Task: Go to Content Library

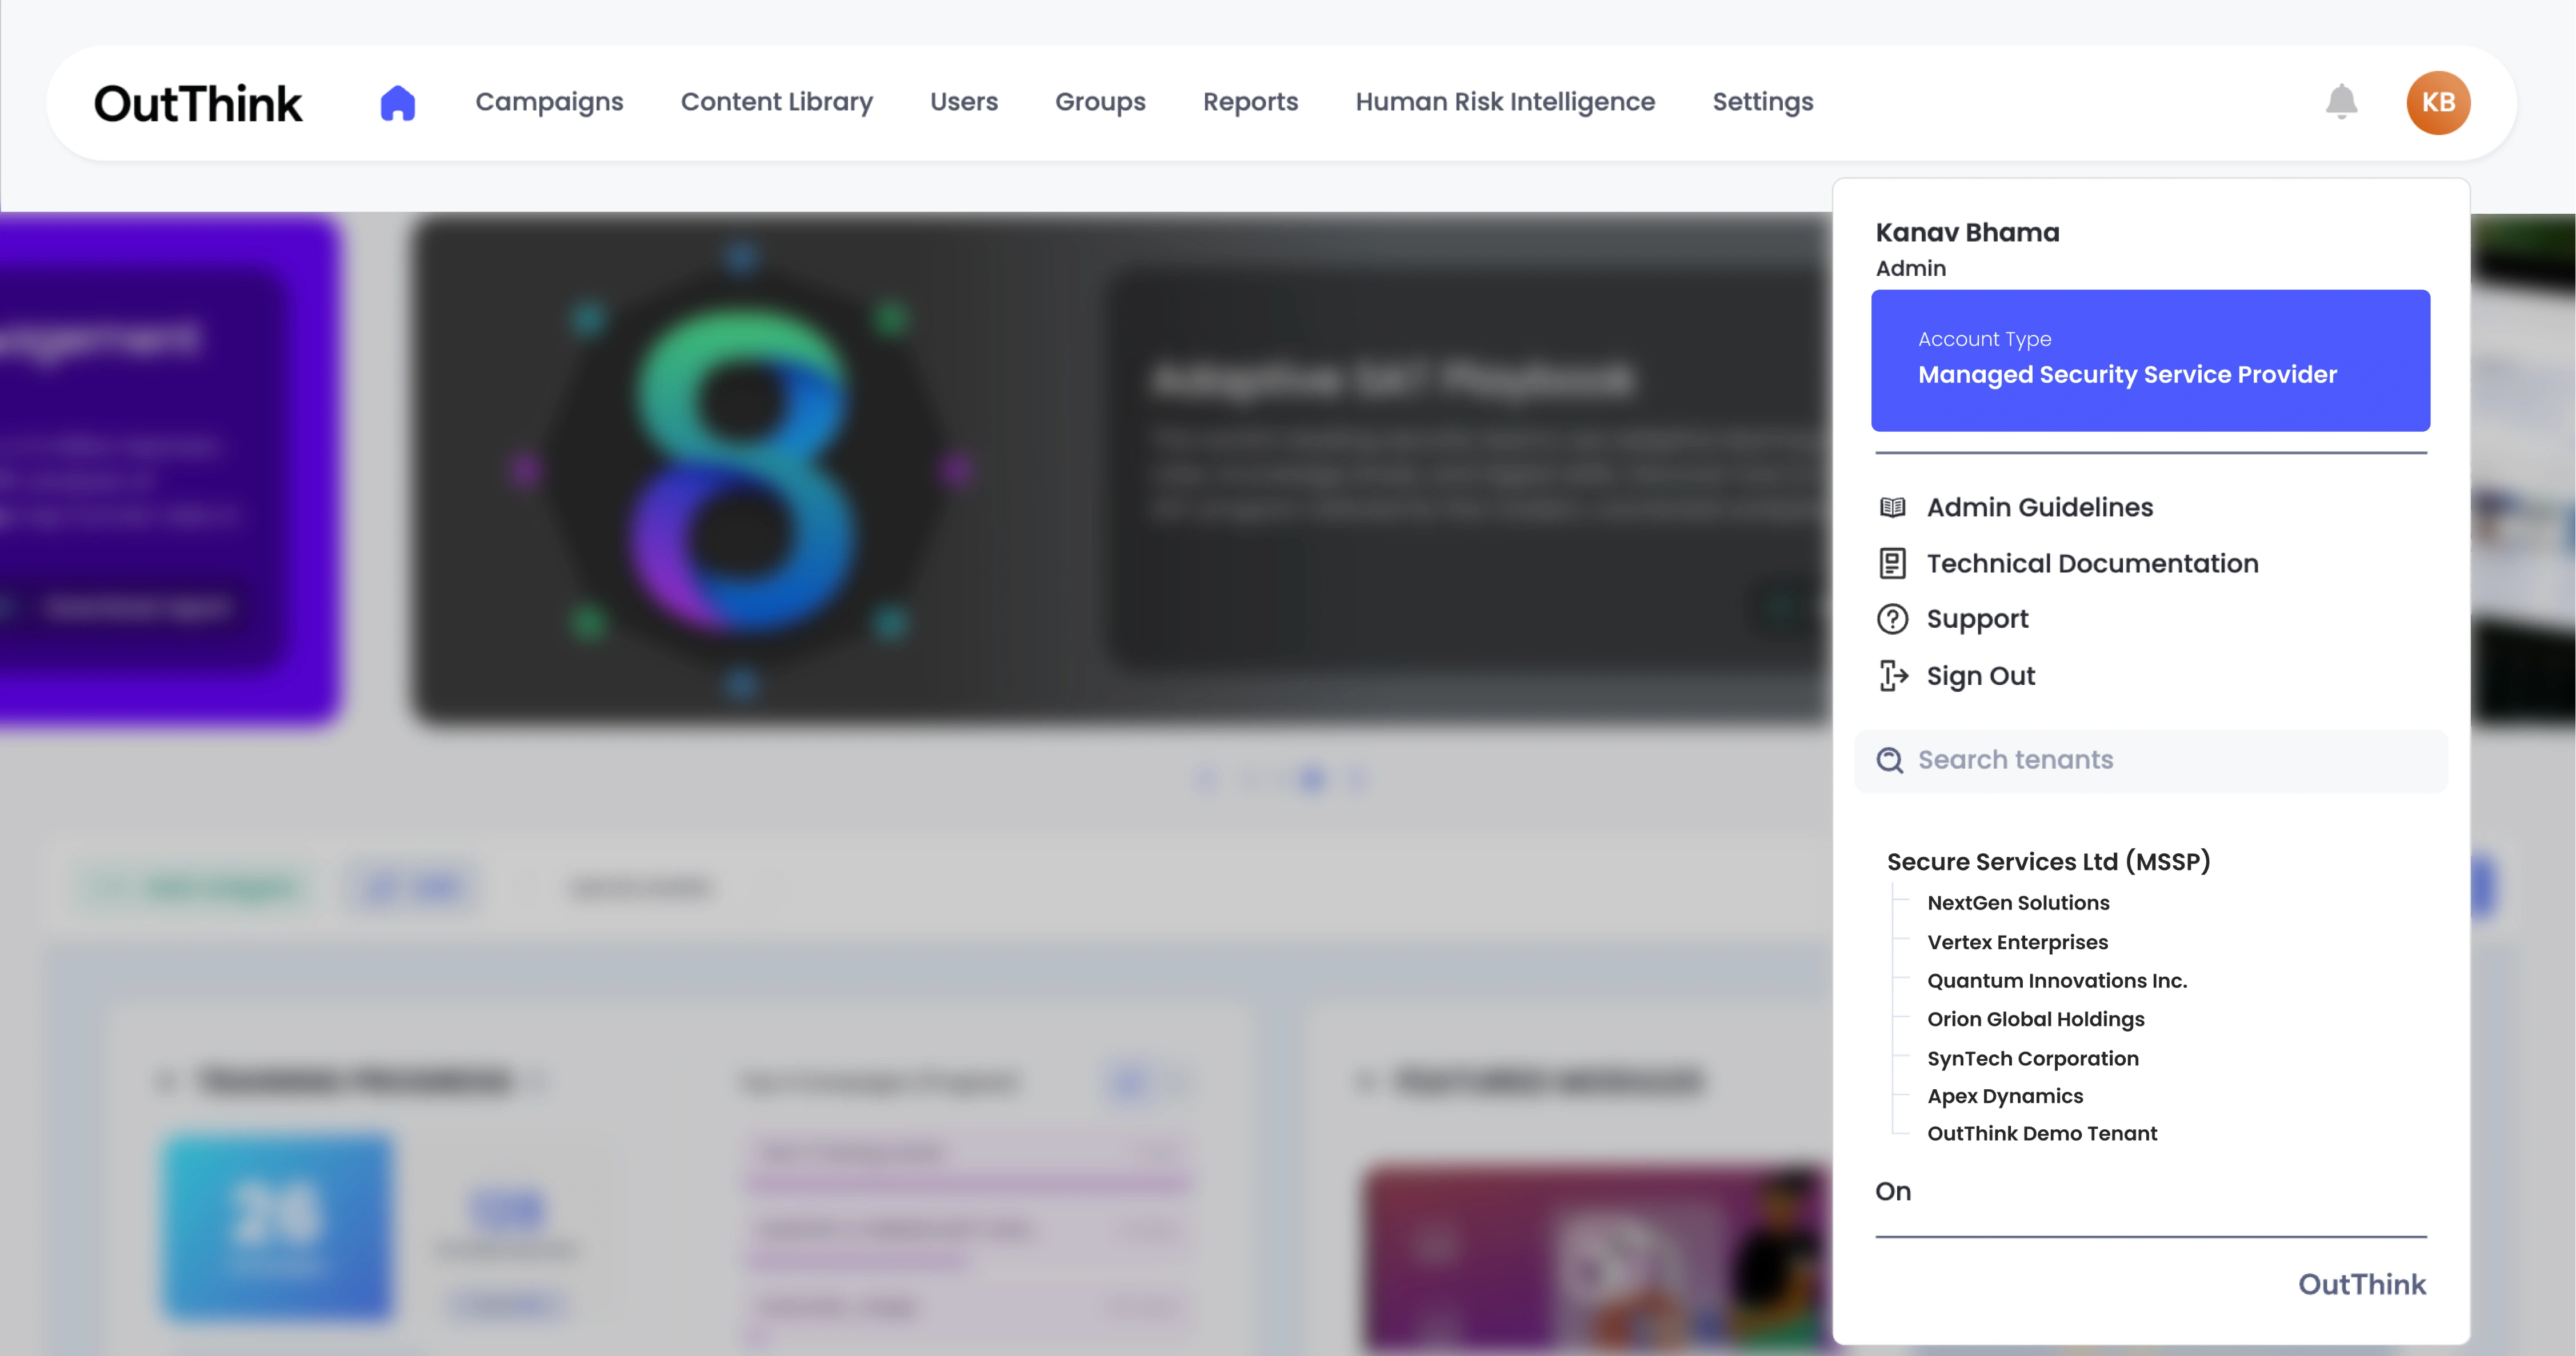Action: (x=776, y=102)
